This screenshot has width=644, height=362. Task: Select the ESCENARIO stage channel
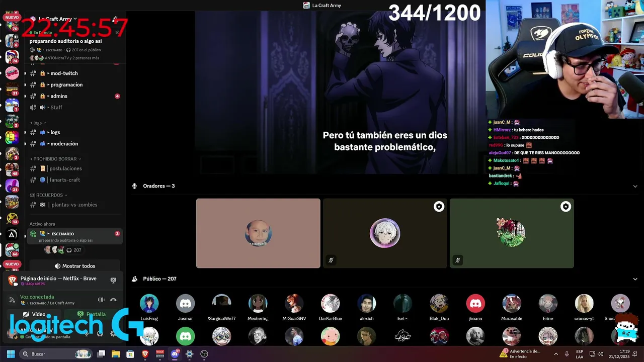click(x=74, y=236)
